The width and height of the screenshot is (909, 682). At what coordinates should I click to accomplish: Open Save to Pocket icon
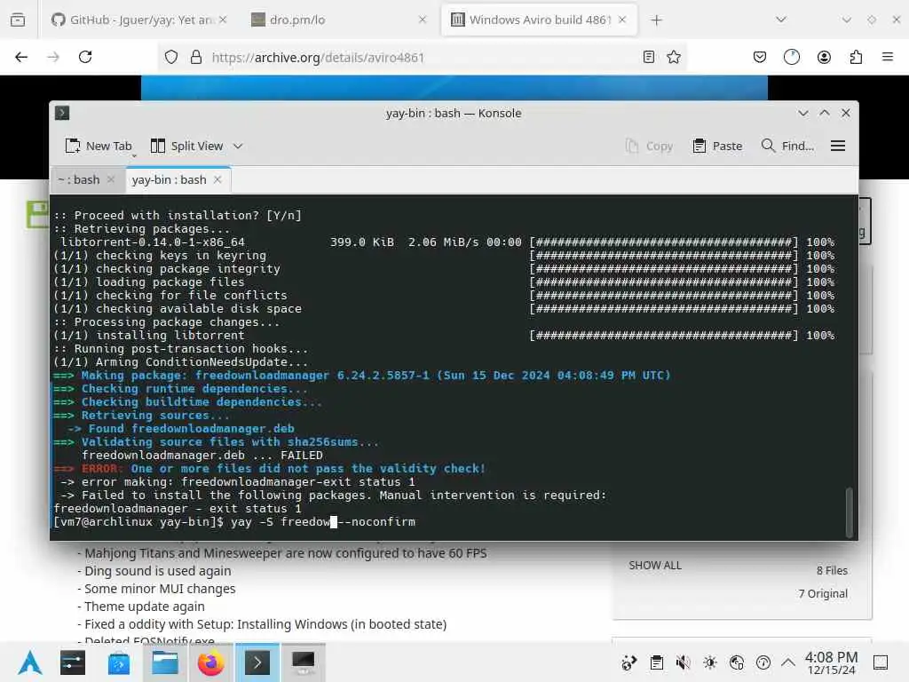click(x=760, y=57)
